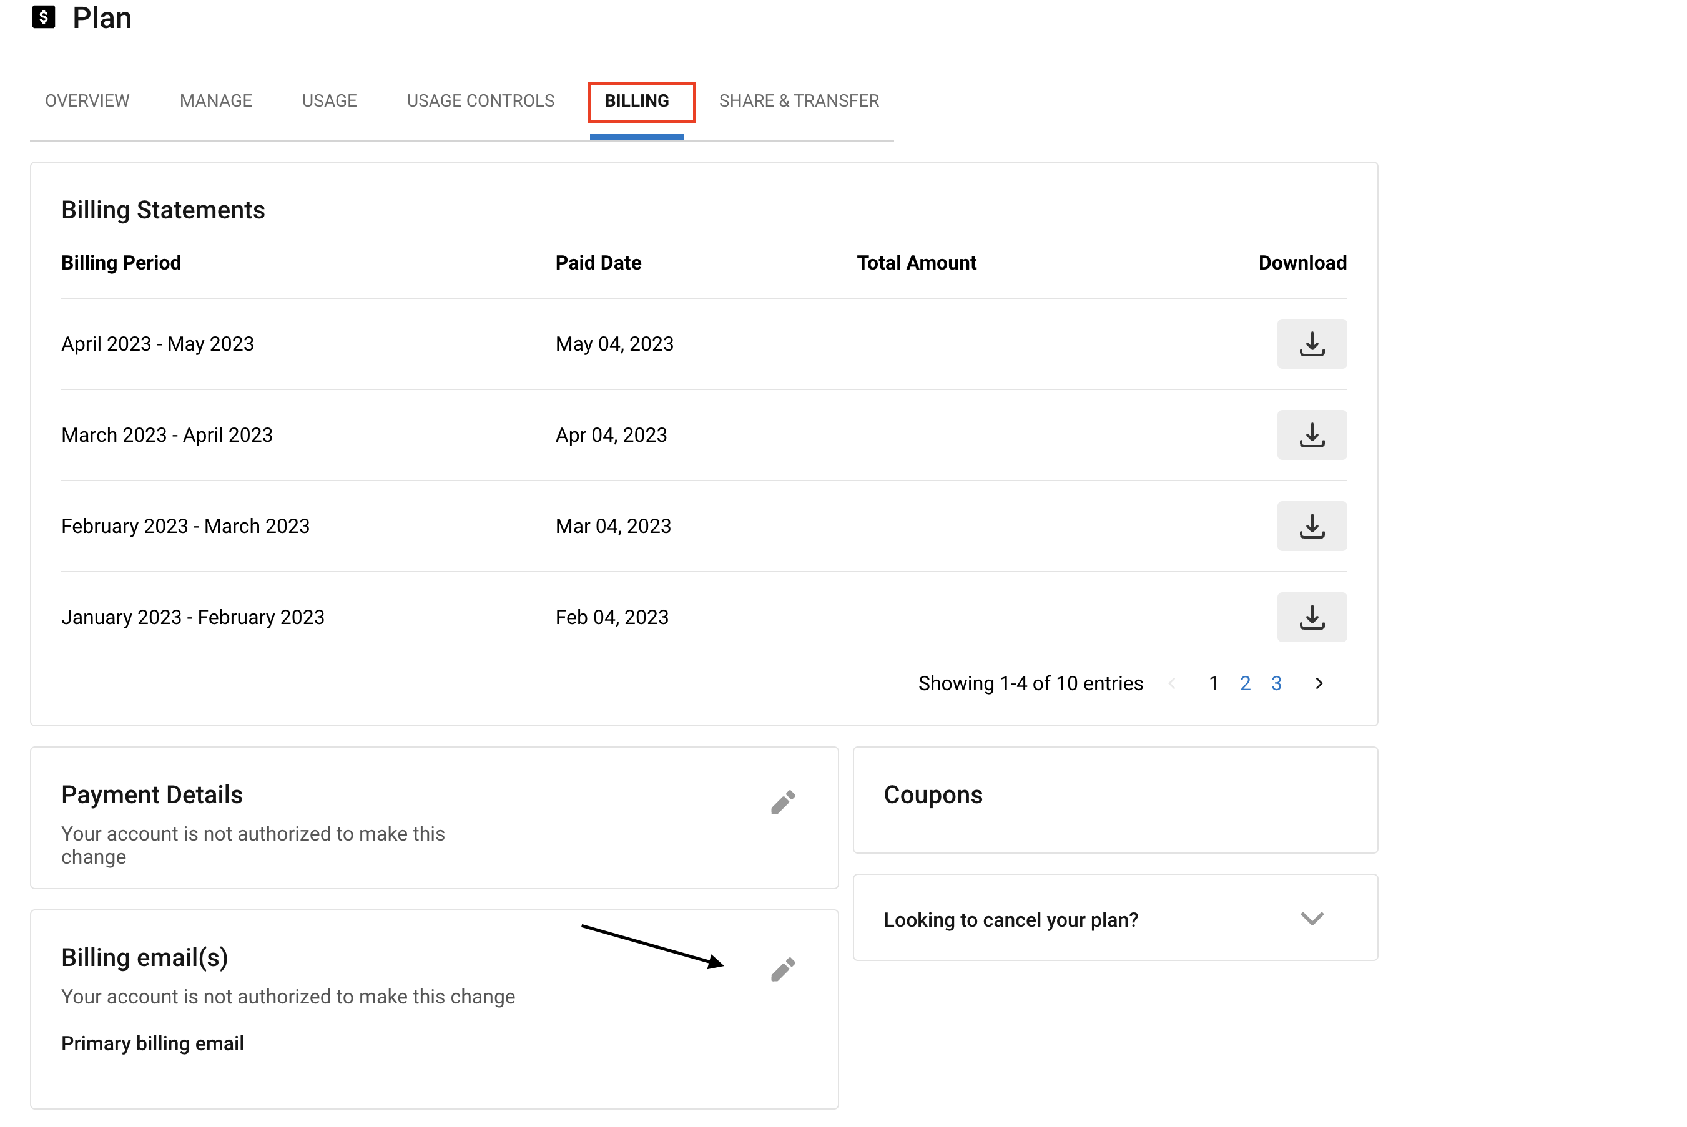This screenshot has height=1127, width=1687.
Task: Edit Billing email(s) with pencil icon
Action: 782,969
